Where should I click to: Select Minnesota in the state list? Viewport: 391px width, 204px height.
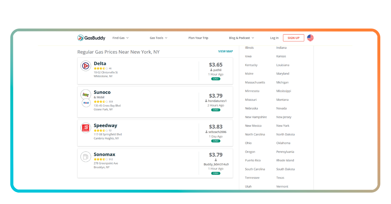[x=252, y=91]
